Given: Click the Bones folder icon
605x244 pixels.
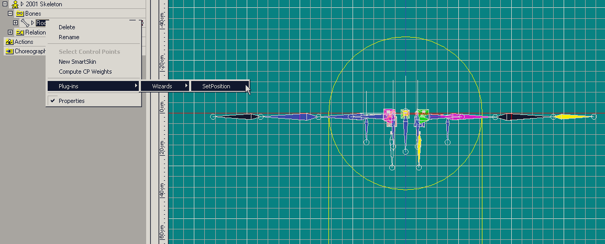Looking at the screenshot, I should click(20, 14).
